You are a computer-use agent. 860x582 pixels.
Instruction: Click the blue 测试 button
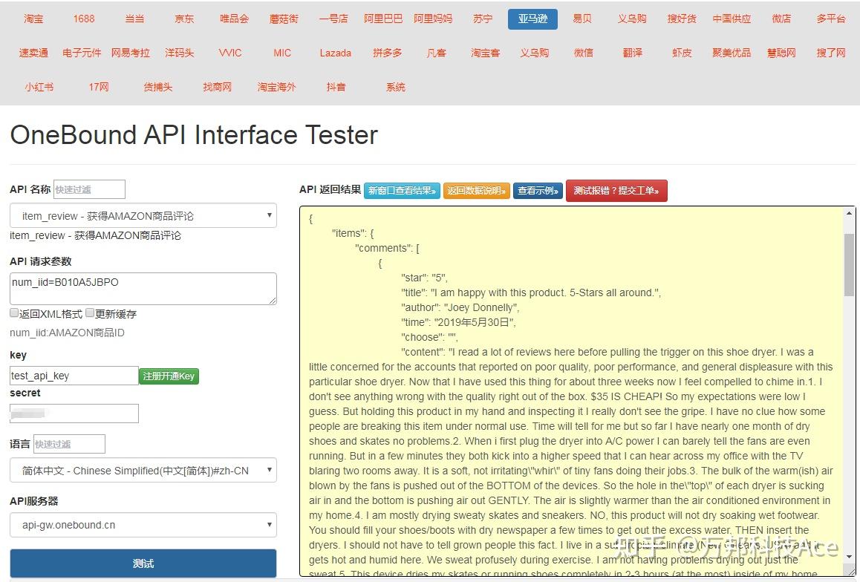click(x=143, y=563)
